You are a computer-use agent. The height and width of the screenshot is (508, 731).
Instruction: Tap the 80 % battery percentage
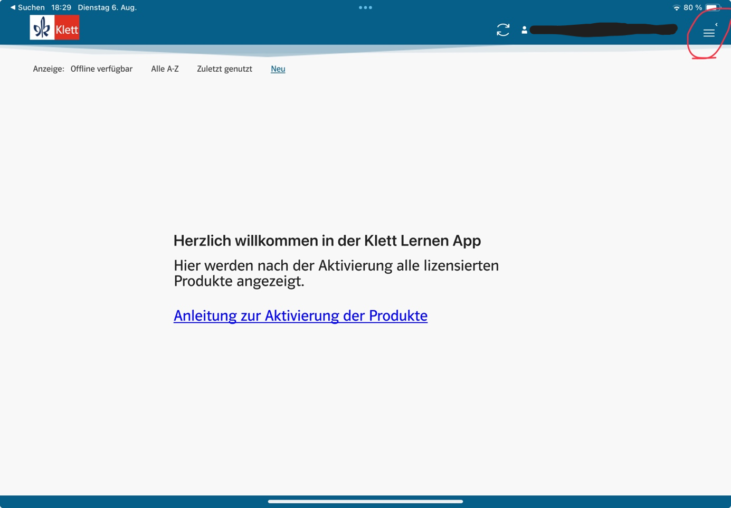(x=692, y=7)
